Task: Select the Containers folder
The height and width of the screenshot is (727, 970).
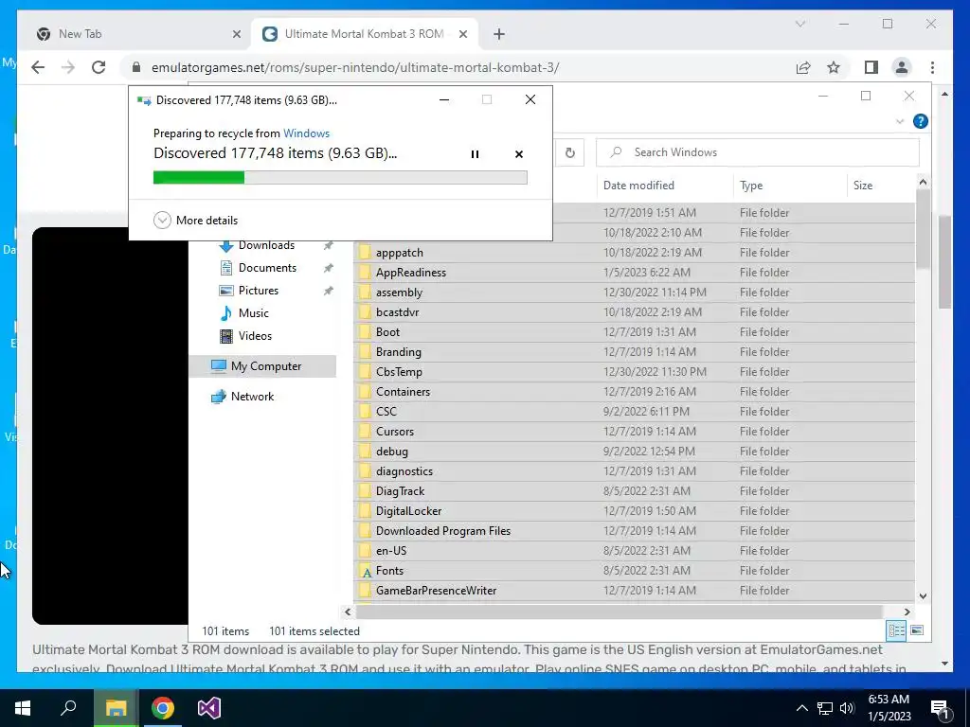Action: (634, 391)
